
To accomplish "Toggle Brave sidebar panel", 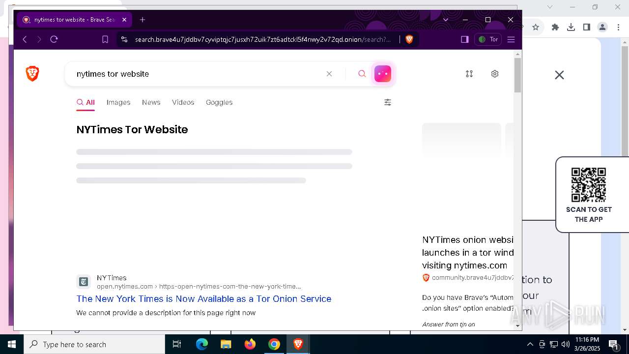I will coord(465,39).
